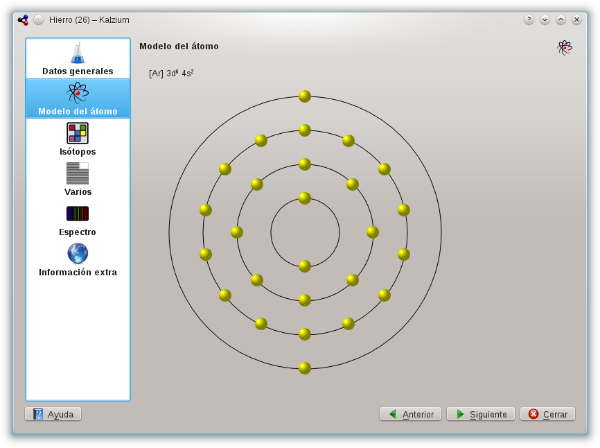Image resolution: width=600 pixels, height=448 pixels.
Task: Open the Información extra globe icon
Action: pyautogui.click(x=78, y=254)
